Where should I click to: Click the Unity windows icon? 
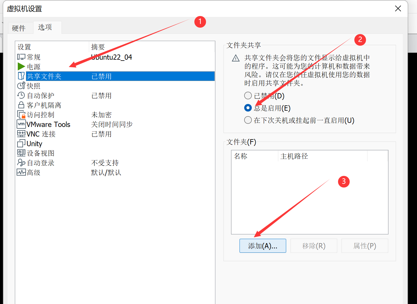click(x=21, y=143)
